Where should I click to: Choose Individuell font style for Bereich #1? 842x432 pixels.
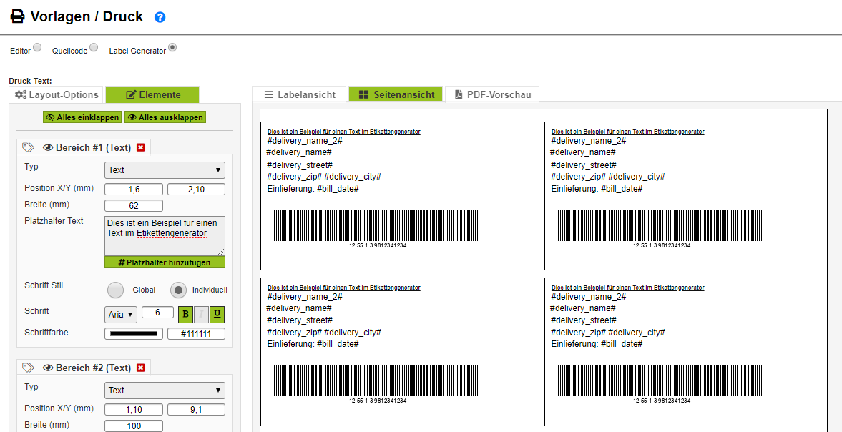click(x=178, y=290)
